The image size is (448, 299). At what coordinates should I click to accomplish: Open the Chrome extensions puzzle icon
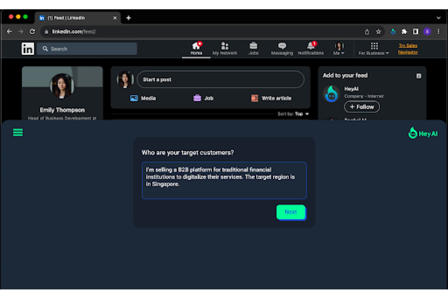tap(404, 31)
